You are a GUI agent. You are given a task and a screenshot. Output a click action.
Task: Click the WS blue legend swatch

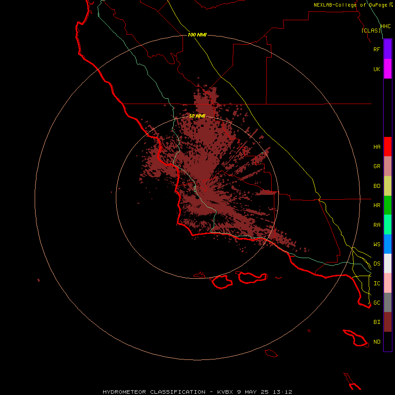(388, 244)
